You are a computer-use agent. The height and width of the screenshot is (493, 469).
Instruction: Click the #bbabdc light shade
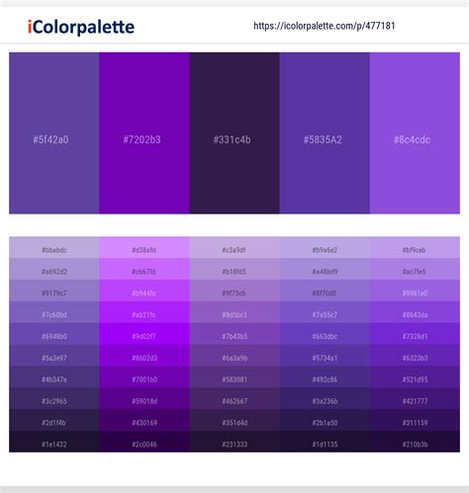(x=54, y=247)
